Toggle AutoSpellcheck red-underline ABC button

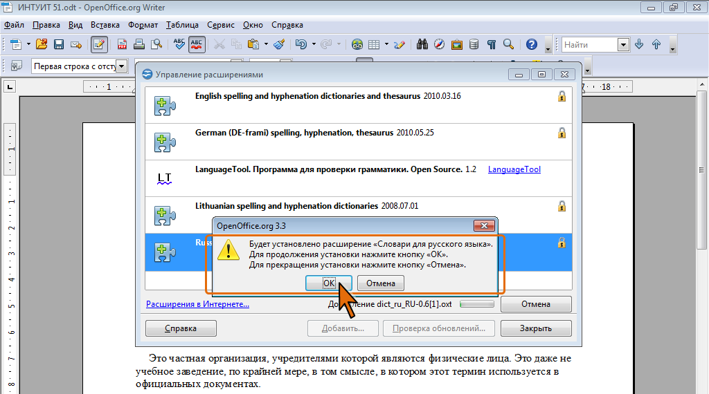click(x=197, y=45)
